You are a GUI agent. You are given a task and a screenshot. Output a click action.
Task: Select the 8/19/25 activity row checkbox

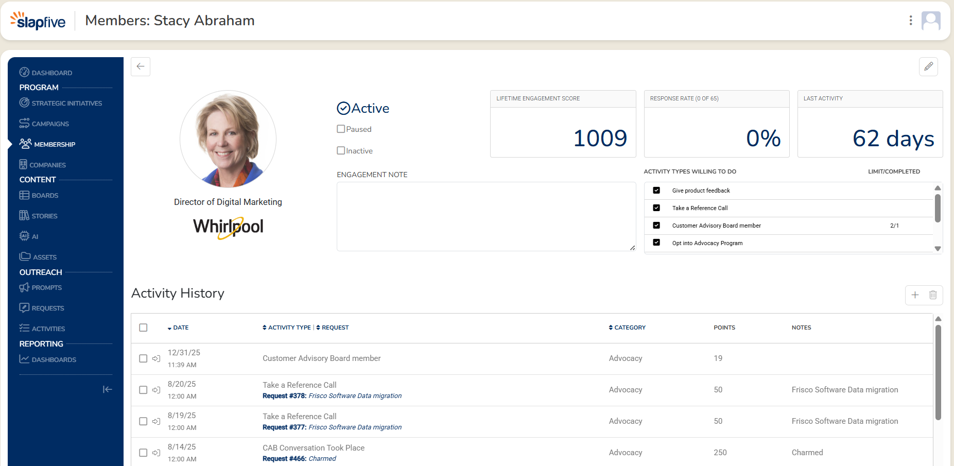143,421
